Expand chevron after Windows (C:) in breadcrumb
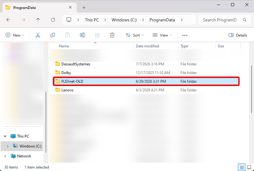 pyautogui.click(x=143, y=20)
